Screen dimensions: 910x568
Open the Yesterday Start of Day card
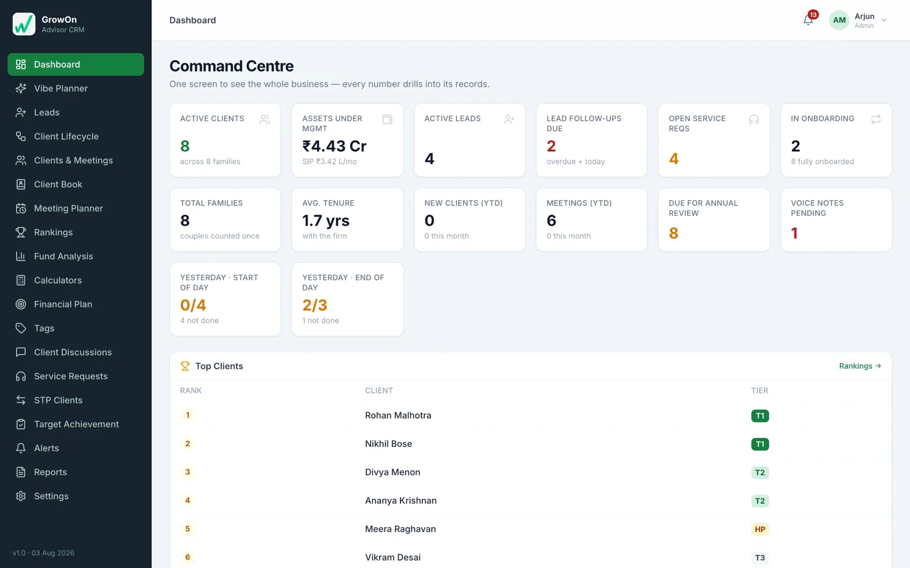point(225,299)
